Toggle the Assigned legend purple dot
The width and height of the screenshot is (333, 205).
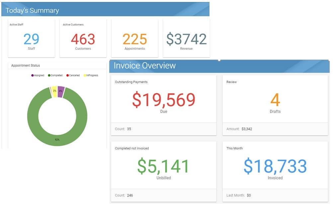(32, 76)
